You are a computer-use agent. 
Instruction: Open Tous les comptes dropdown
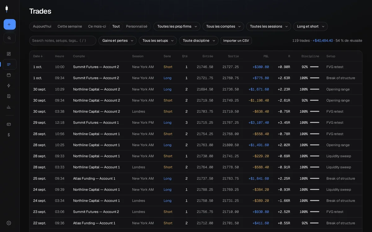[223, 26]
